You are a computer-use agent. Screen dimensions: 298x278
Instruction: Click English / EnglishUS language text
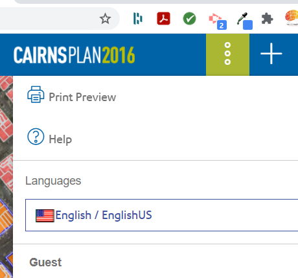pos(104,215)
